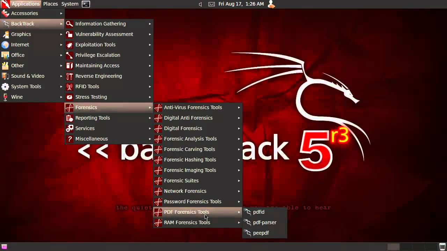Select the Forensics menu entry
The image size is (447, 251).
coord(109,107)
